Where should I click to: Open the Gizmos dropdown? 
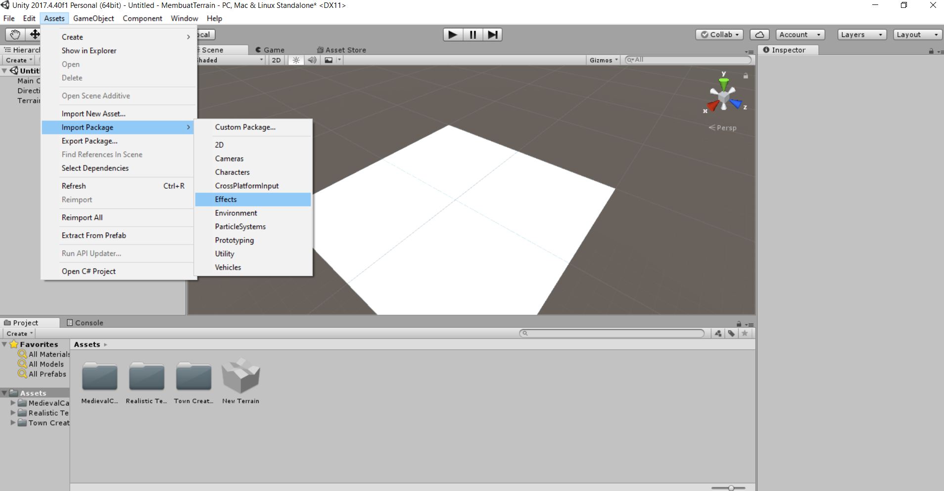pos(603,60)
